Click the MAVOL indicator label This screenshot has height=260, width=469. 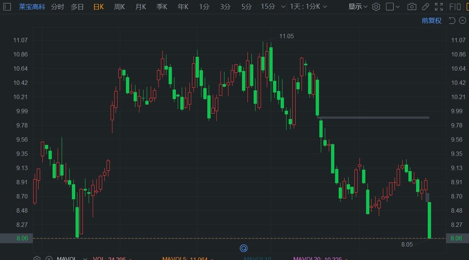tap(66, 258)
